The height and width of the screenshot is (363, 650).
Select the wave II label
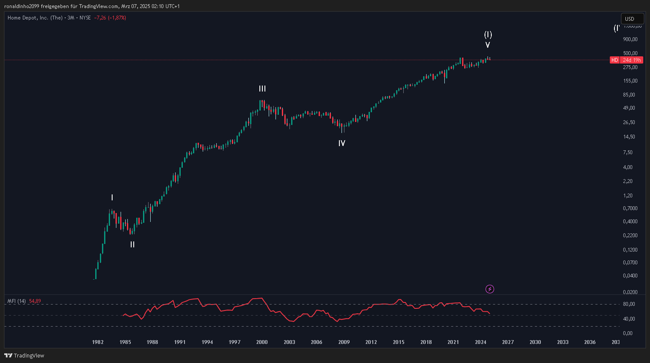click(132, 244)
